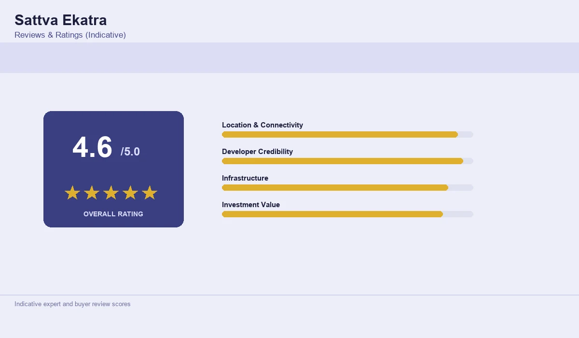The width and height of the screenshot is (579, 338).
Task: Click the indicative review scores footnote
Action: pos(72,304)
